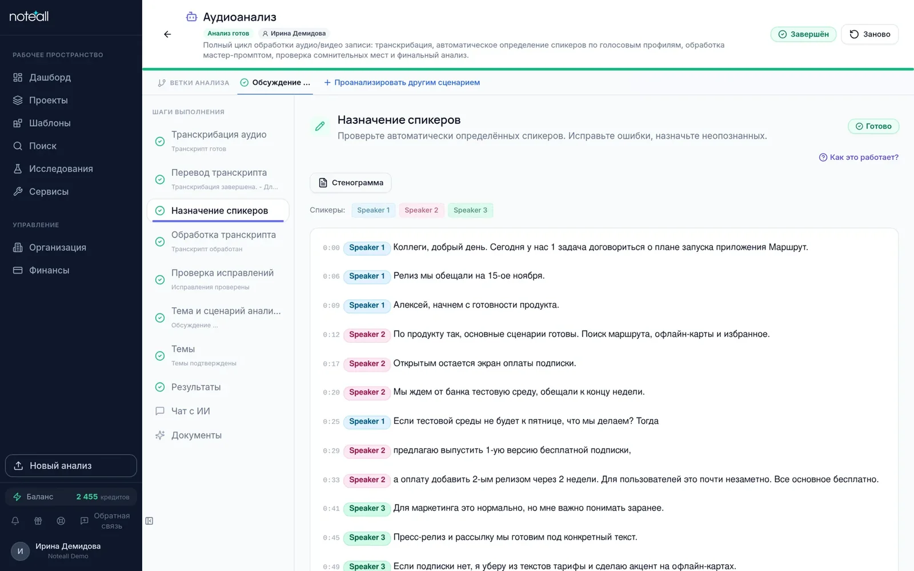Click the user avatar with letter И

(x=20, y=551)
